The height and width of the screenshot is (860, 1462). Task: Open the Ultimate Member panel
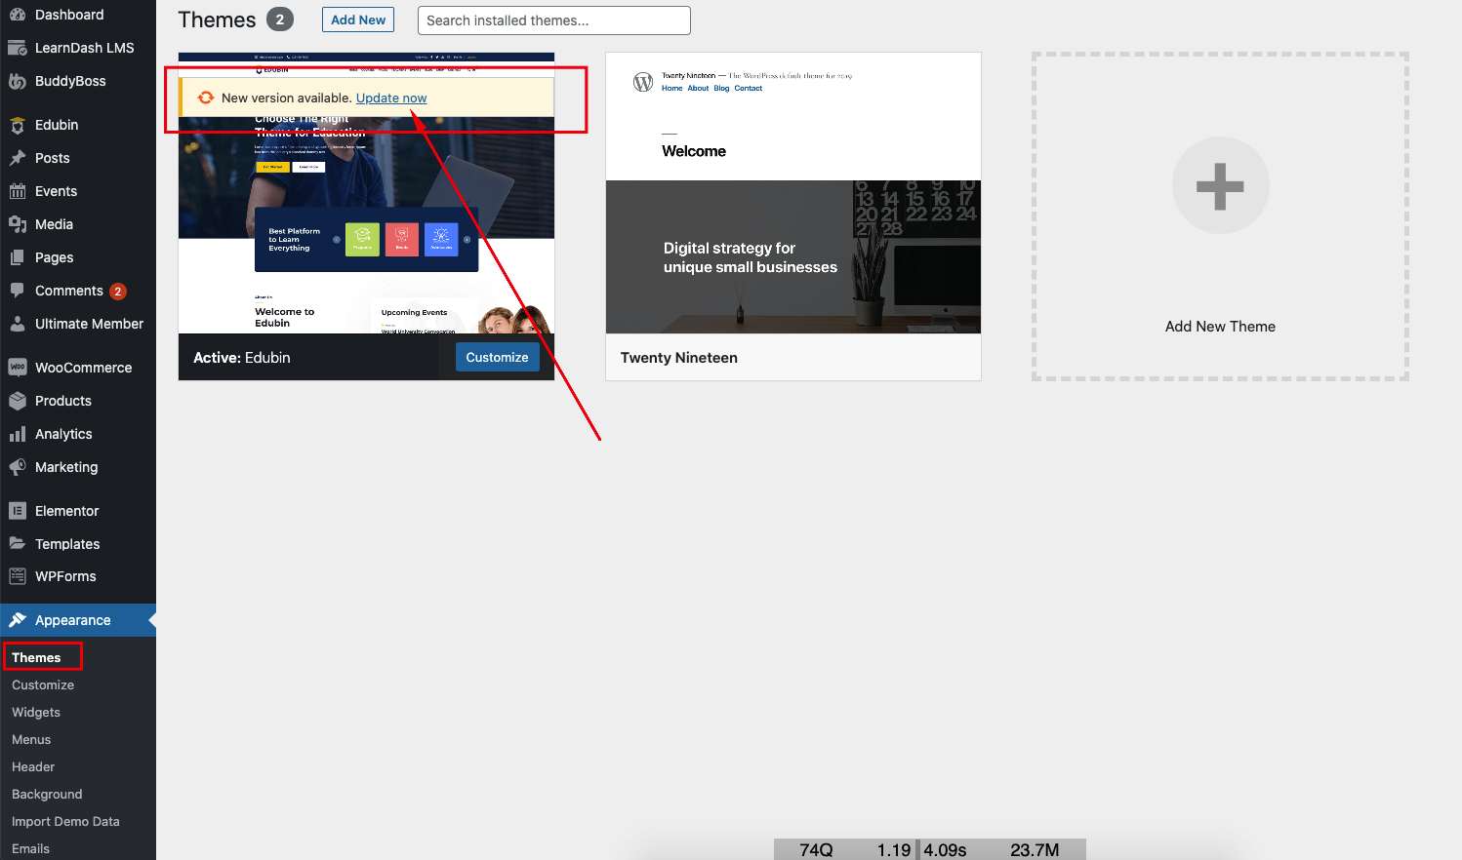coord(88,323)
